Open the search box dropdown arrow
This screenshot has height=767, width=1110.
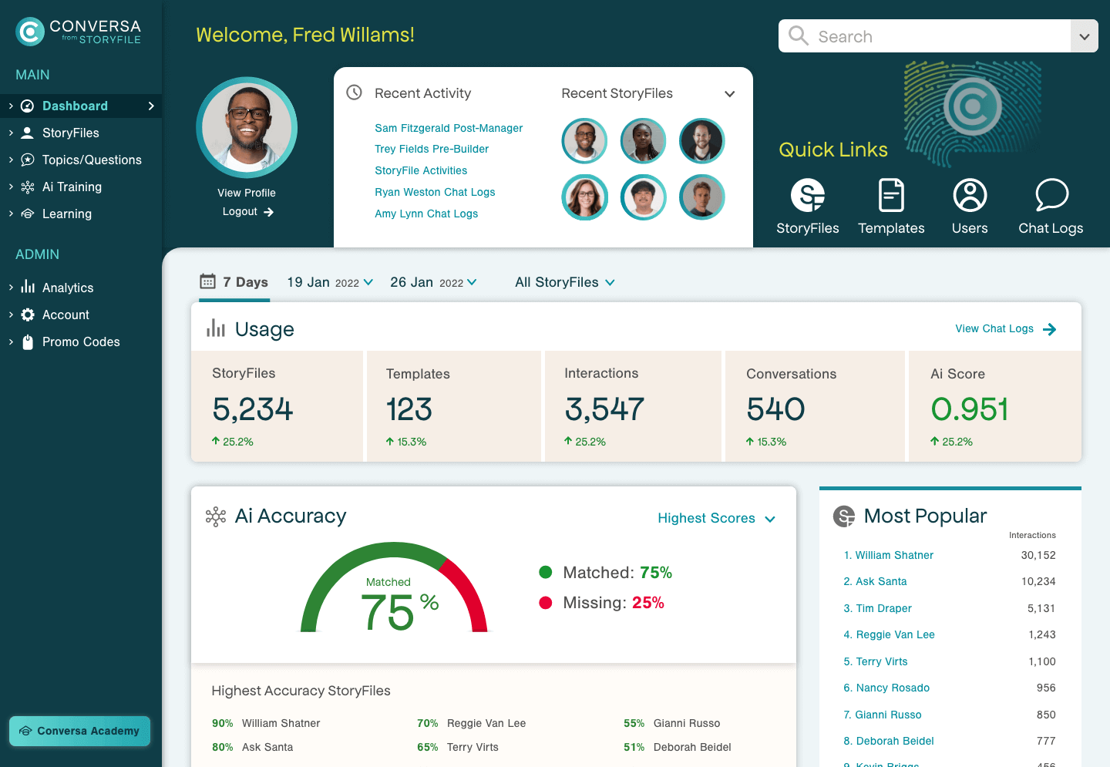pyautogui.click(x=1085, y=36)
